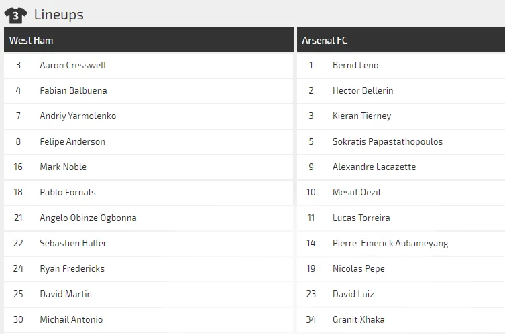505x334 pixels.
Task: Open Andriy Yarmolenko's profile
Action: tap(78, 116)
